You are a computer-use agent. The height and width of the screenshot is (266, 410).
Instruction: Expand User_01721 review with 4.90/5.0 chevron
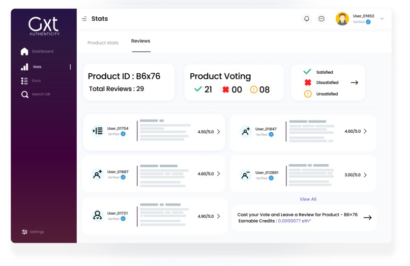click(x=218, y=216)
